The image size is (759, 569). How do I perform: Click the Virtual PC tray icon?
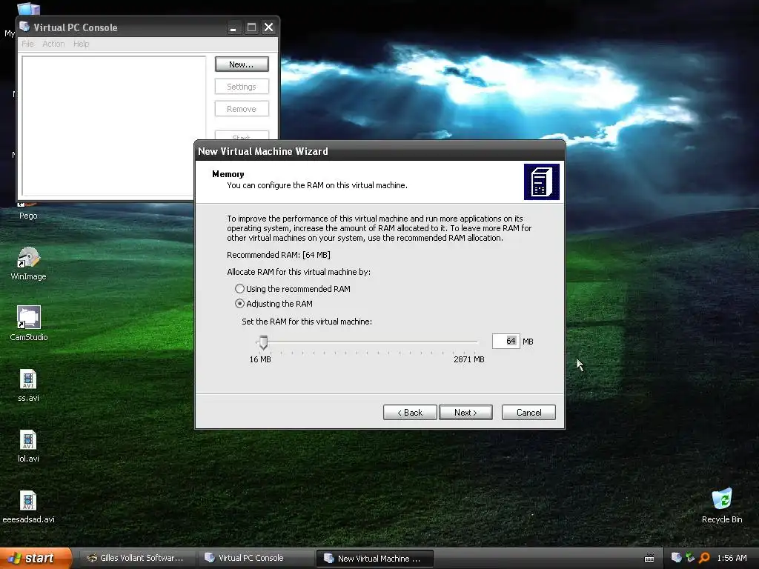click(676, 558)
